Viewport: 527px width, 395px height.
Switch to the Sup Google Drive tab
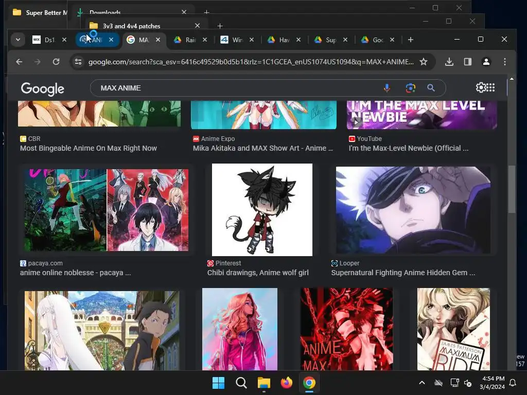click(326, 40)
